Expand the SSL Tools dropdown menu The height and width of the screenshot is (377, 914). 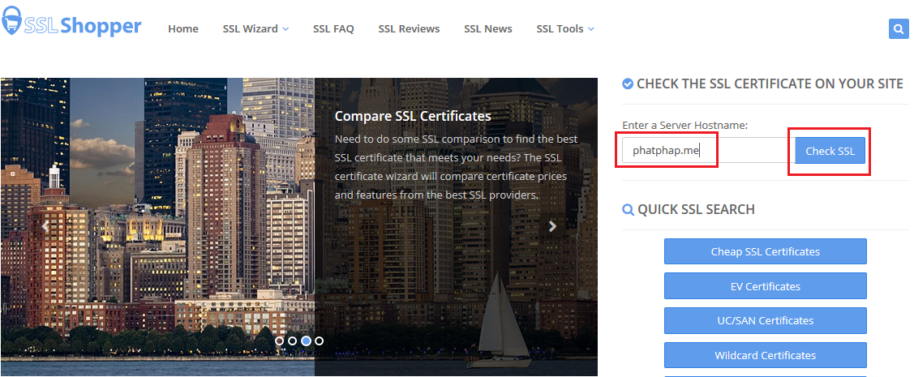564,28
